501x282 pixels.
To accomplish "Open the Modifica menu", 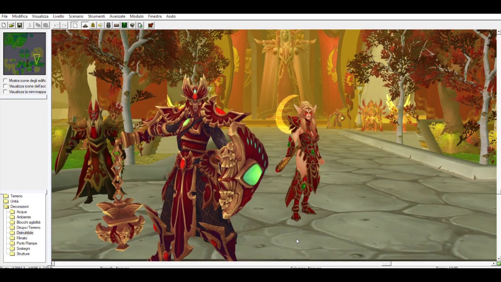I will pyautogui.click(x=20, y=16).
